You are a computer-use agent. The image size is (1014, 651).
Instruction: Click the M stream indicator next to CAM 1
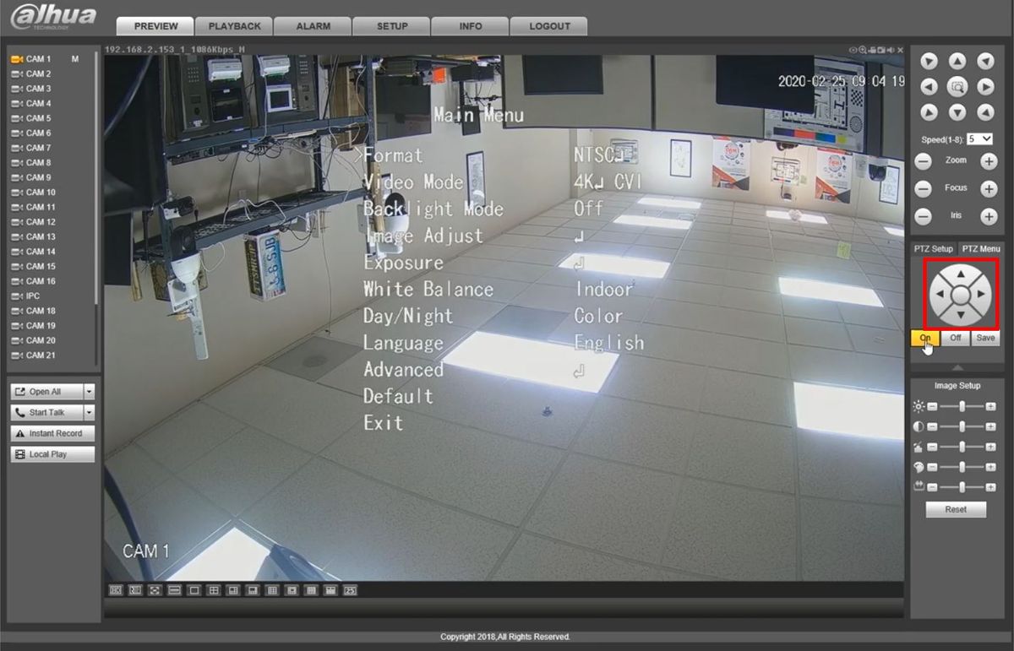pyautogui.click(x=75, y=59)
